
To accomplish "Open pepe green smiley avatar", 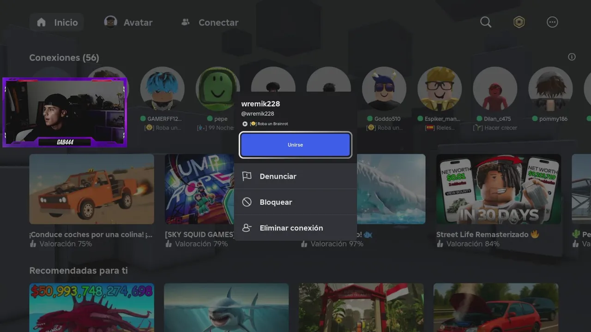I will [x=217, y=89].
